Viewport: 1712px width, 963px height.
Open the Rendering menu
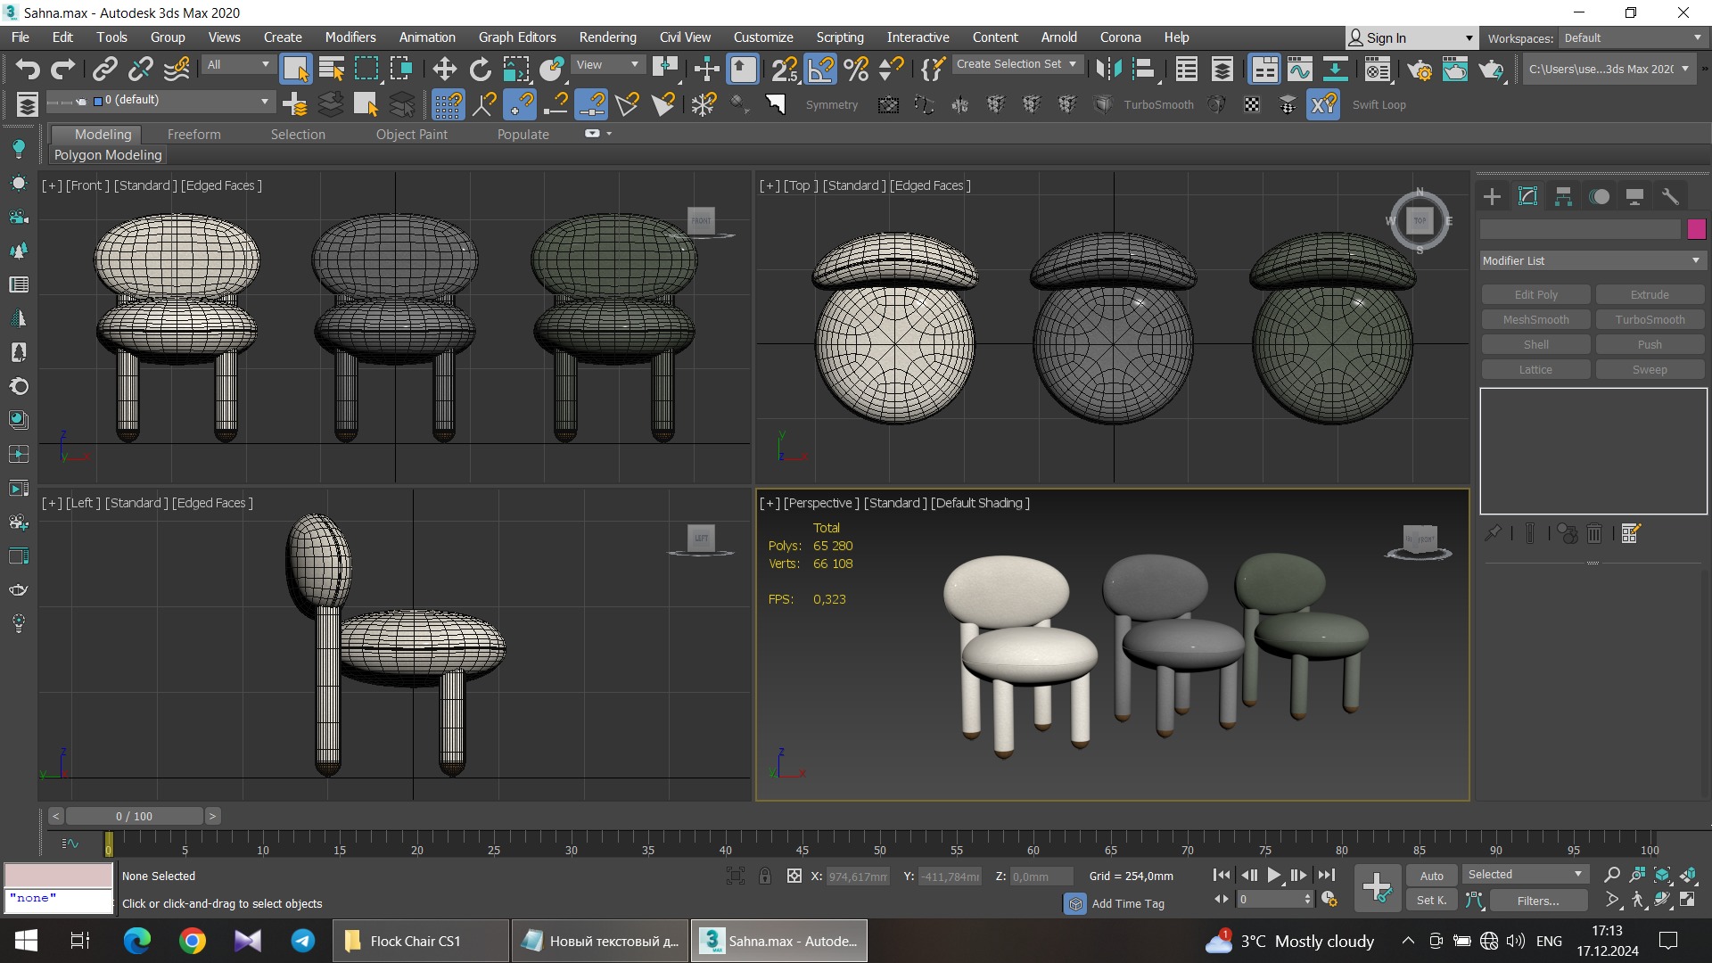607,37
